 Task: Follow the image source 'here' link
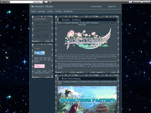click(x=118, y=6)
